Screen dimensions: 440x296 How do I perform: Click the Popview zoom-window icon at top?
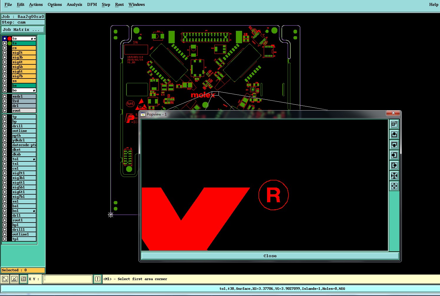(x=394, y=124)
